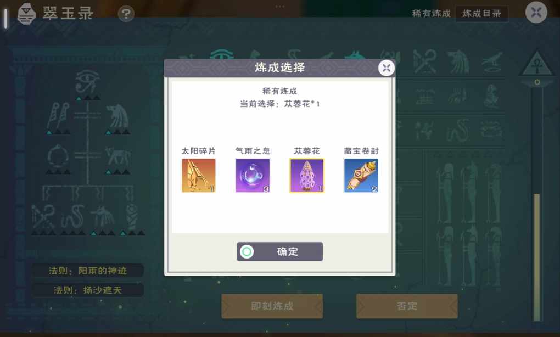
Task: Open the question mark help icon
Action: tap(126, 14)
